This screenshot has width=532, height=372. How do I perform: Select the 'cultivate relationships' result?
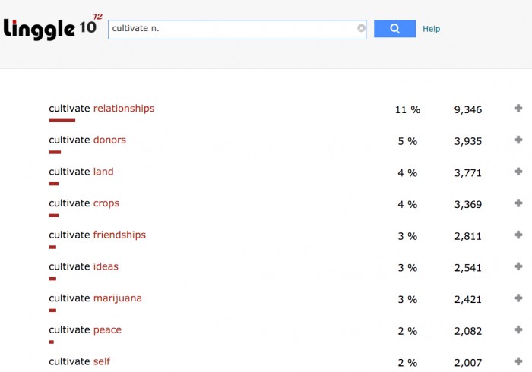(x=102, y=109)
